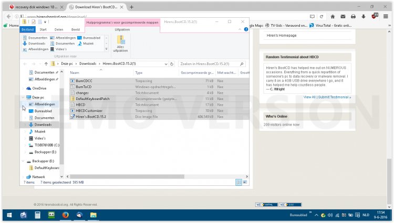
Task: Click the Firefox print icon
Action: (353, 16)
